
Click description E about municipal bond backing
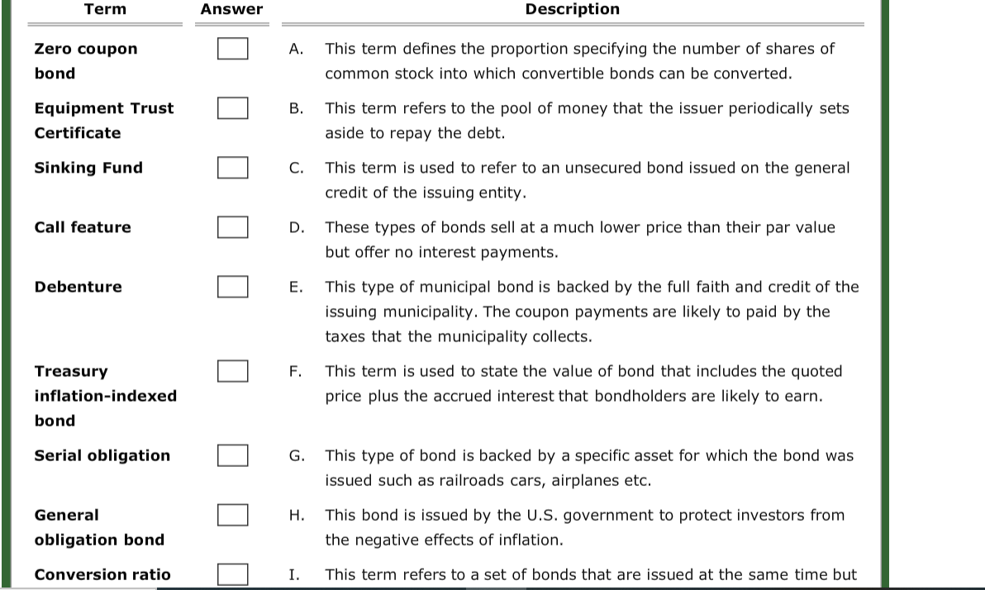(x=591, y=312)
